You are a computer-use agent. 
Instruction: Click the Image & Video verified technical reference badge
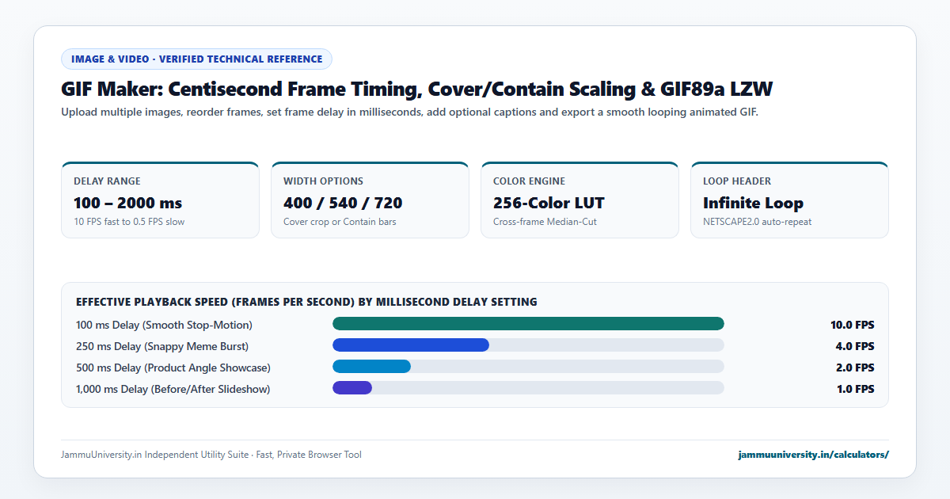point(196,59)
